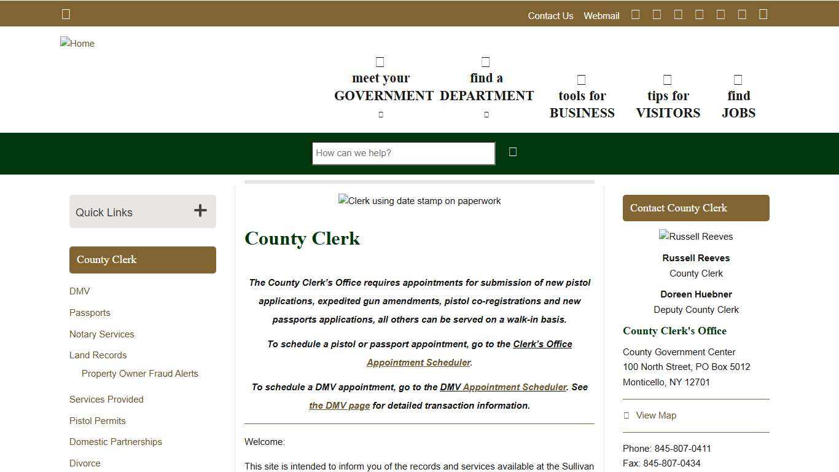Open the meet your GOVERNMENT dropdown arrow
This screenshot has height=472, width=839.
381,114
